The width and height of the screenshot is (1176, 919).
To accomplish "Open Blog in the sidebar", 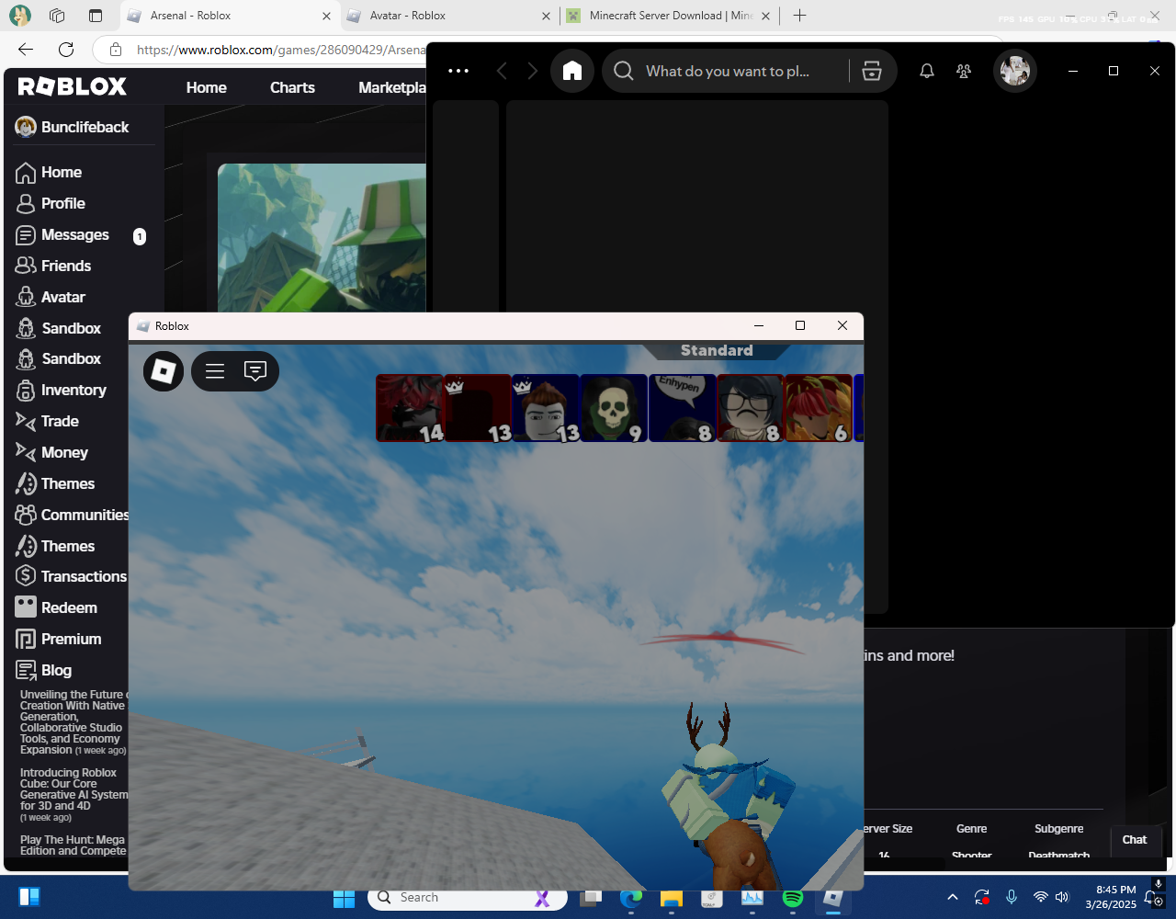I will pyautogui.click(x=43, y=670).
